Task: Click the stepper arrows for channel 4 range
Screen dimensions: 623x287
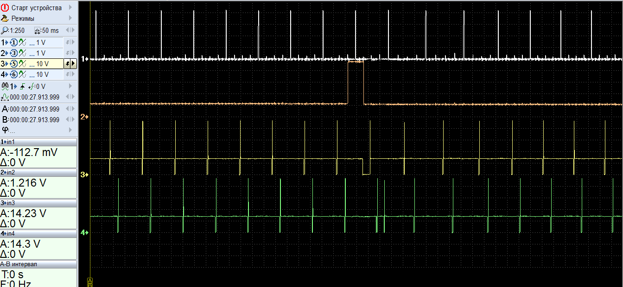Action: coord(70,75)
